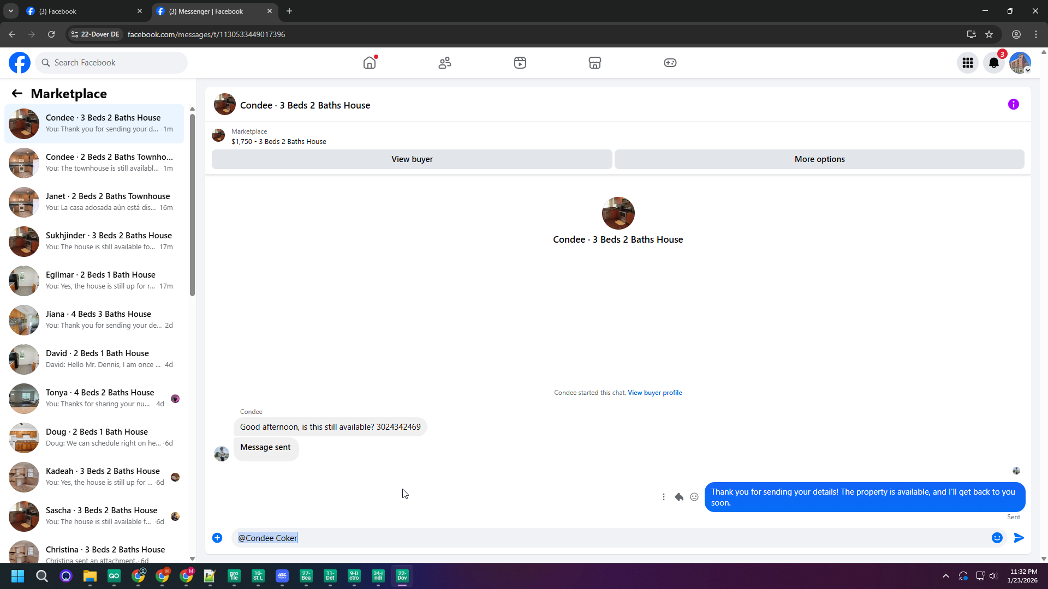
Task: Open the Facebook menu grid icon
Action: click(968, 63)
